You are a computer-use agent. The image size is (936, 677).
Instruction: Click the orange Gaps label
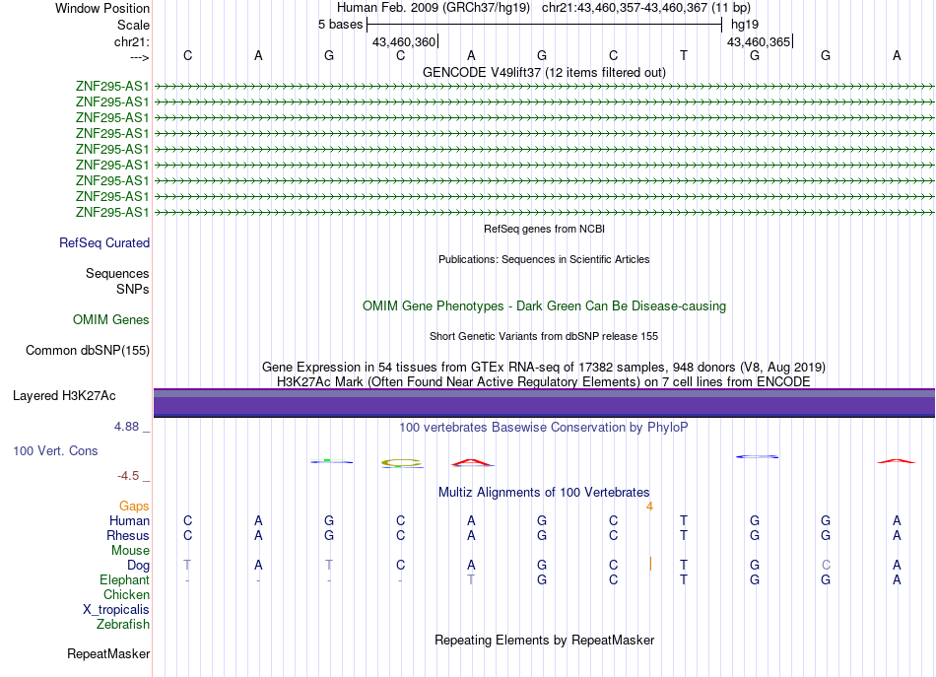tap(134, 507)
